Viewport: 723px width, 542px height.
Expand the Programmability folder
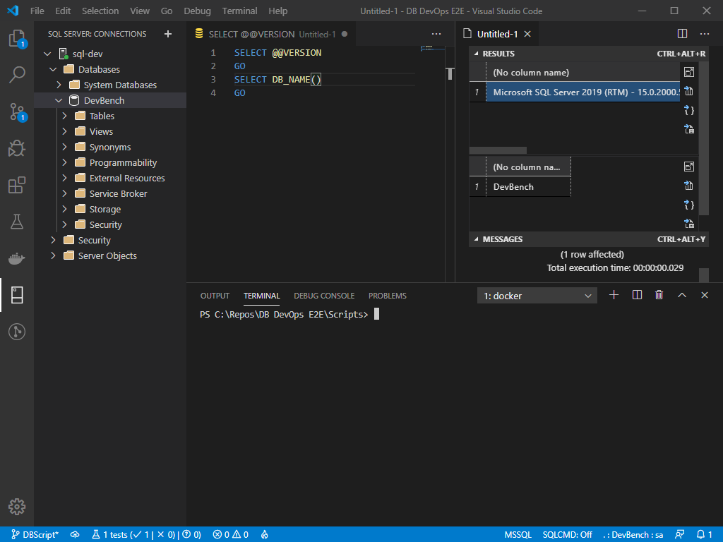pos(64,163)
